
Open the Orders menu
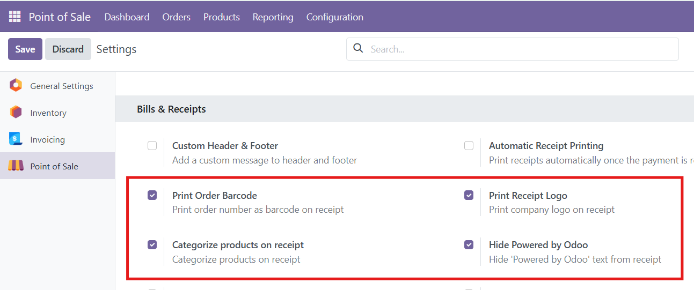tap(176, 17)
